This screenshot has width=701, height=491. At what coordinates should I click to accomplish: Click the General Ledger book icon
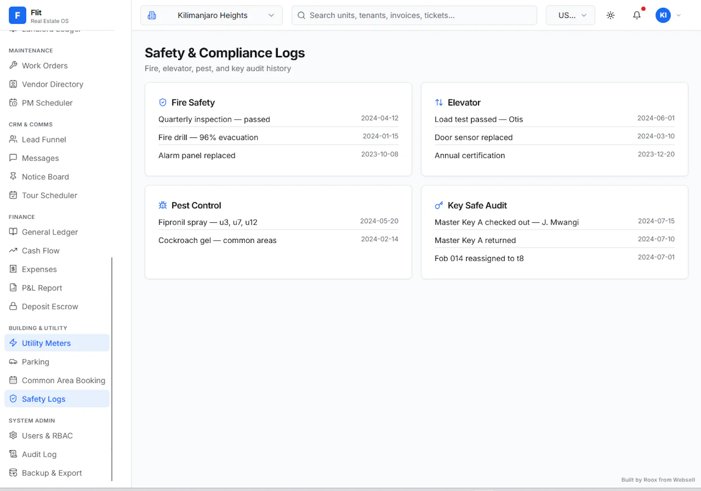click(13, 232)
